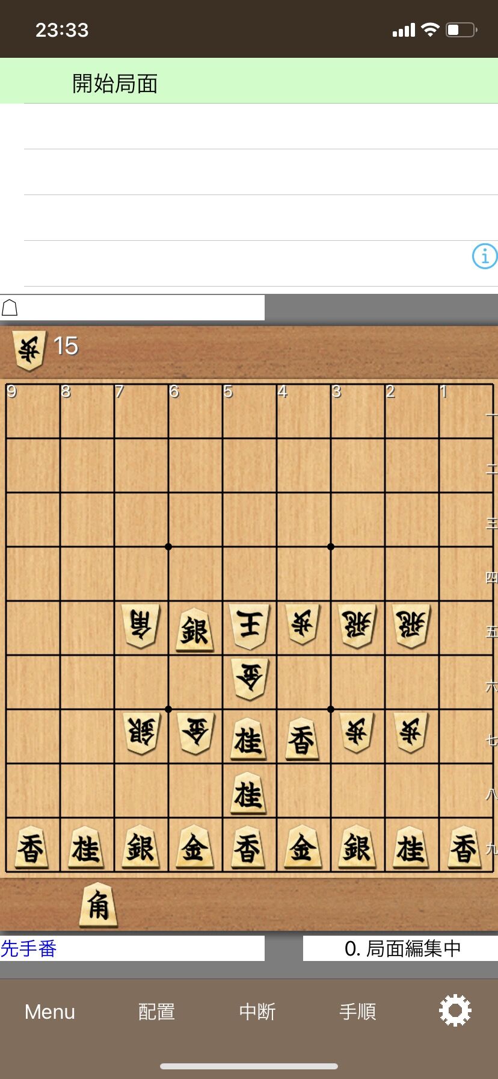The height and width of the screenshot is (1079, 498).
Task: Tap the 手順 button
Action: pos(357,1012)
